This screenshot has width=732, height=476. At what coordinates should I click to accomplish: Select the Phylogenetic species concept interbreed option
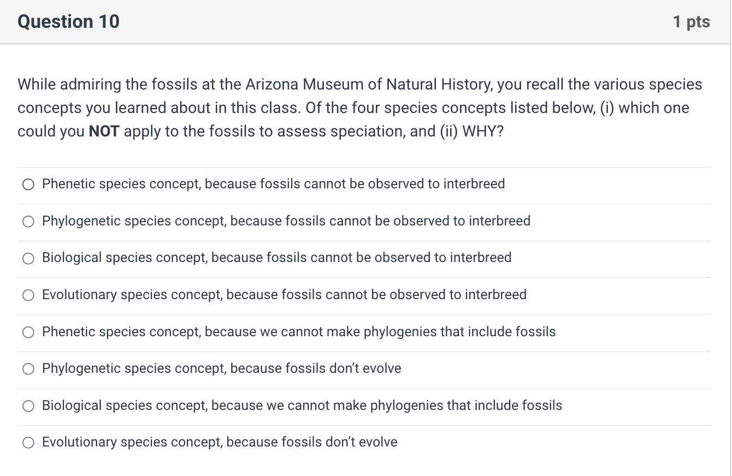coord(28,222)
